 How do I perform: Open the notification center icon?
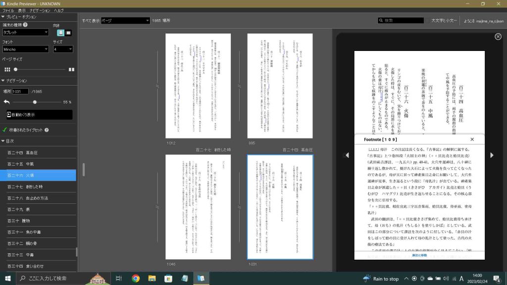click(x=497, y=278)
